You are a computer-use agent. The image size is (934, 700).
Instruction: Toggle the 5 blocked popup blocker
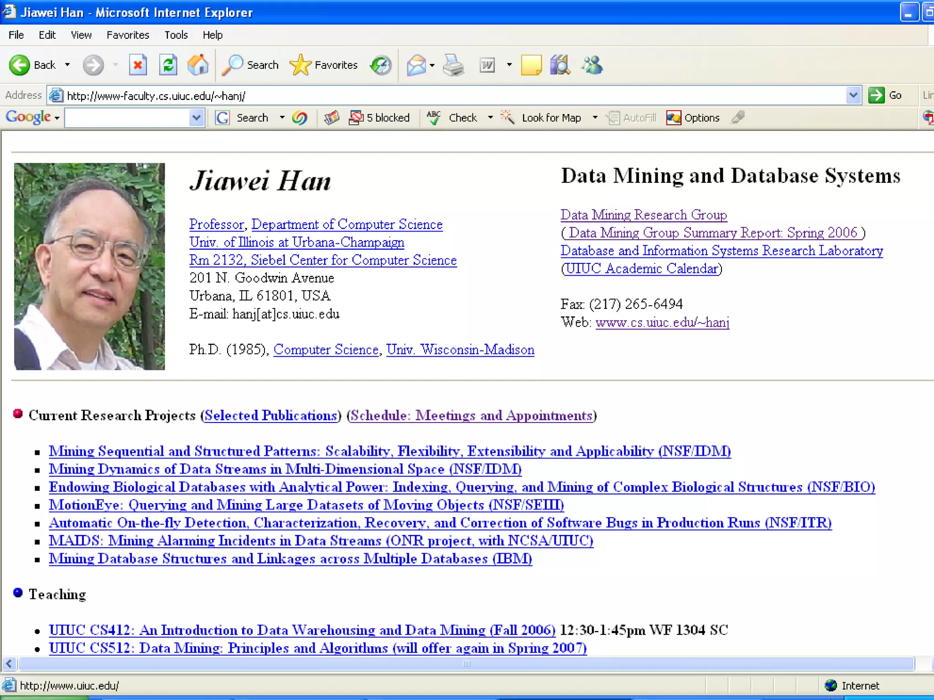pyautogui.click(x=379, y=118)
